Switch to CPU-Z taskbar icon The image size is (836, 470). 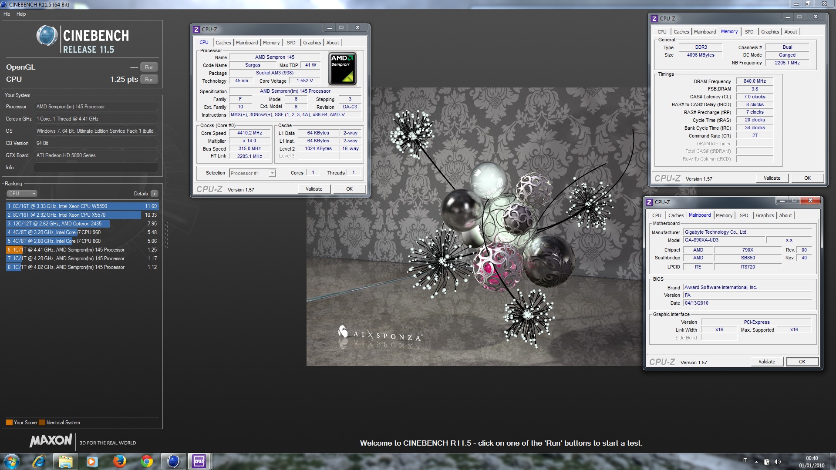point(199,461)
